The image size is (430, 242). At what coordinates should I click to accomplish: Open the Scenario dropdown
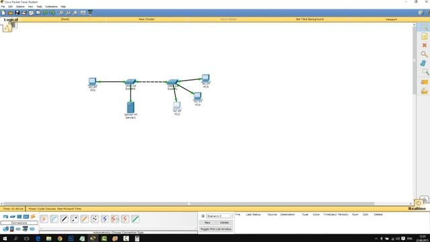pos(219,216)
